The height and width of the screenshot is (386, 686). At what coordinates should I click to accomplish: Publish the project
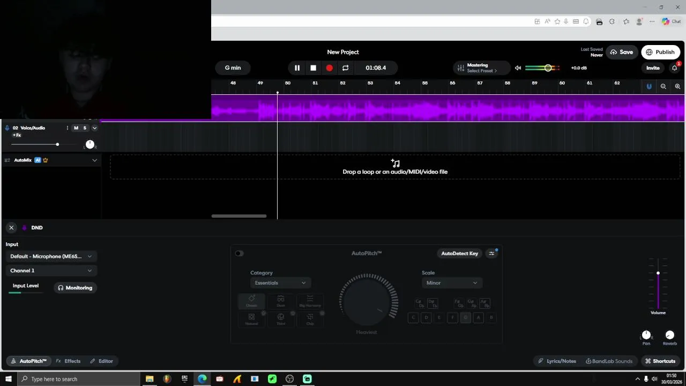pyautogui.click(x=661, y=52)
